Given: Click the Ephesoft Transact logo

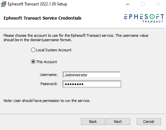Looking at the screenshot, I should pyautogui.click(x=144, y=18).
